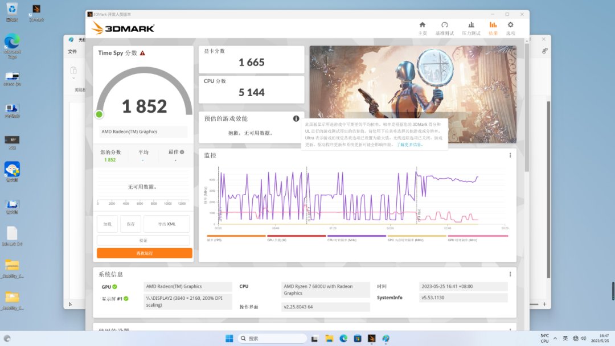This screenshot has width=615, height=346.
Task: Click the green display #1 status check icon
Action: click(x=126, y=299)
